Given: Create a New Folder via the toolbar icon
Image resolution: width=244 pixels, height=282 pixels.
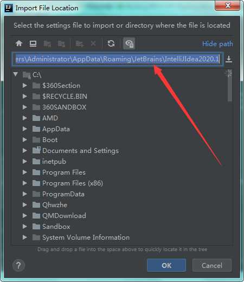Looking at the screenshot, I should pos(80,44).
